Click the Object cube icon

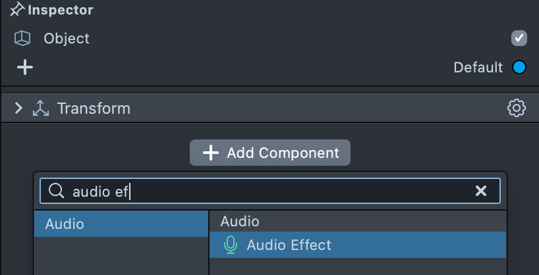pos(22,39)
